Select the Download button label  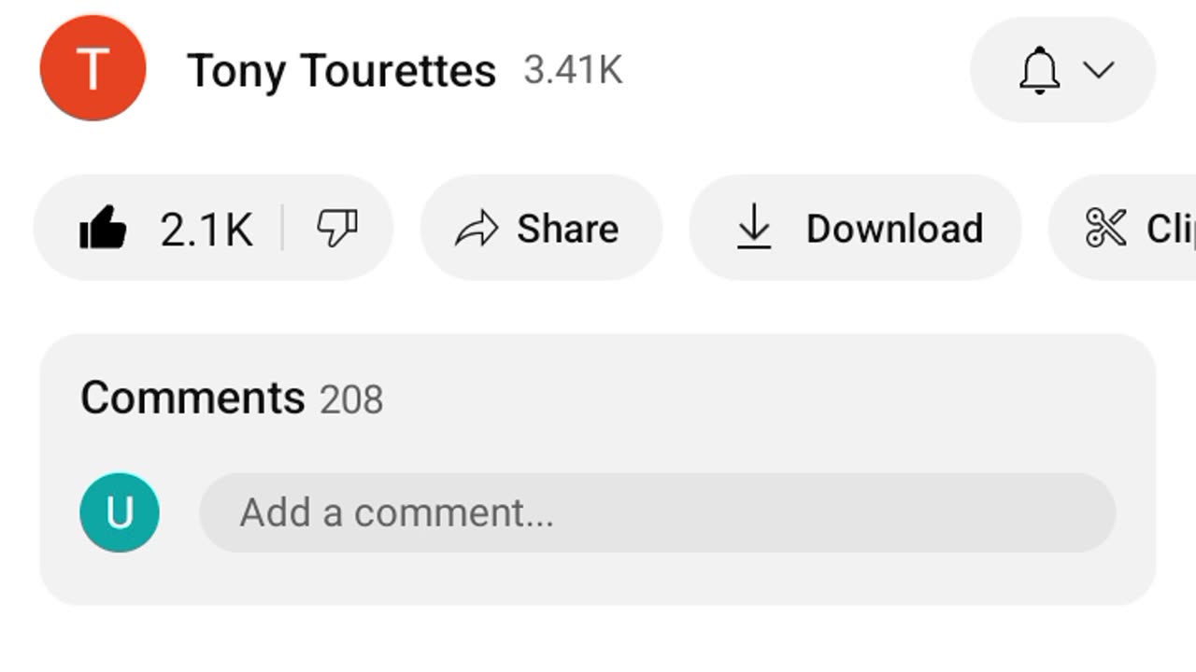coord(894,229)
